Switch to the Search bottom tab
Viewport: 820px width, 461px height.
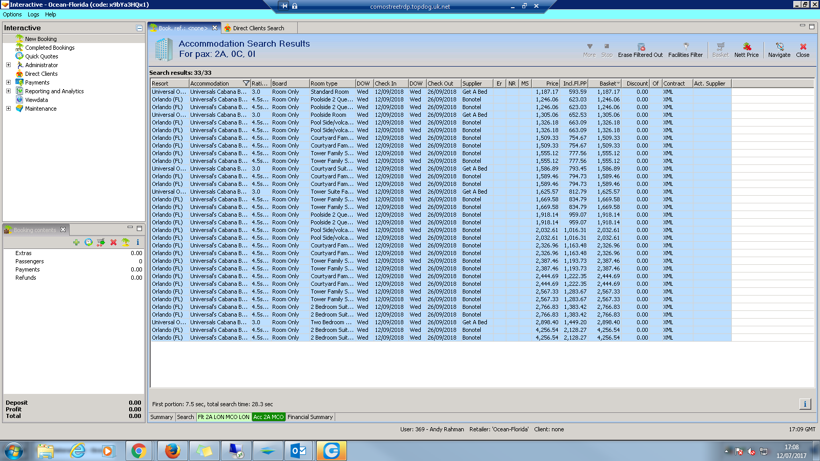[186, 417]
